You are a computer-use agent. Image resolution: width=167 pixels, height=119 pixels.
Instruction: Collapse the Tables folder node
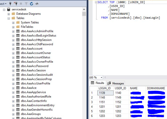(9, 18)
